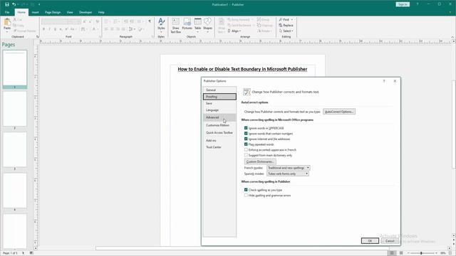Switch to the Developer tab
The height and width of the screenshot is (256, 456).
85,12
